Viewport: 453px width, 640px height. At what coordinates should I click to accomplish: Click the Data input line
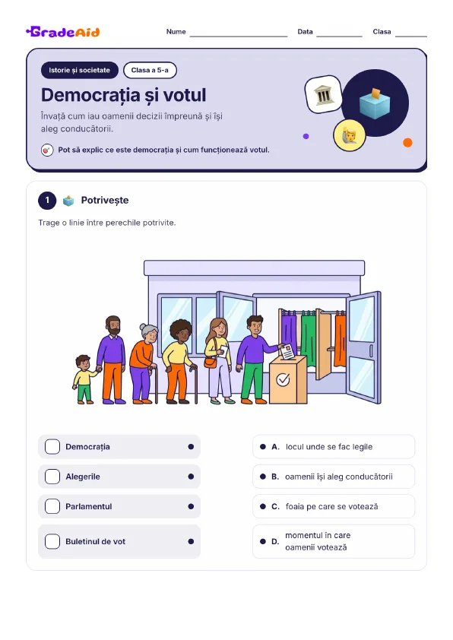(340, 33)
